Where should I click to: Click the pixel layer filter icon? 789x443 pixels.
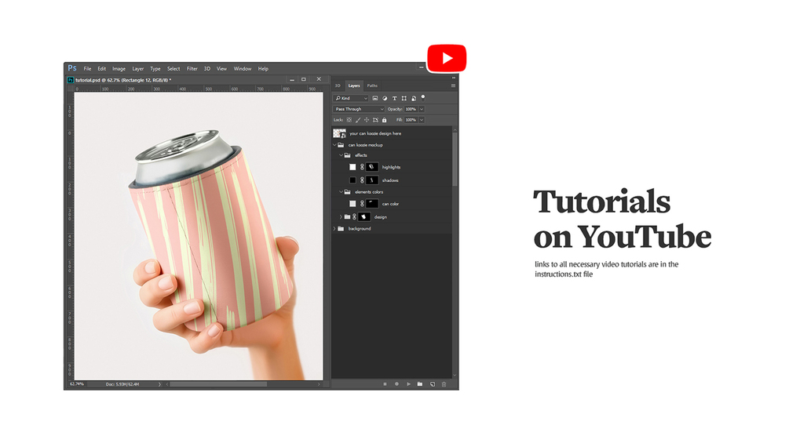pos(375,99)
